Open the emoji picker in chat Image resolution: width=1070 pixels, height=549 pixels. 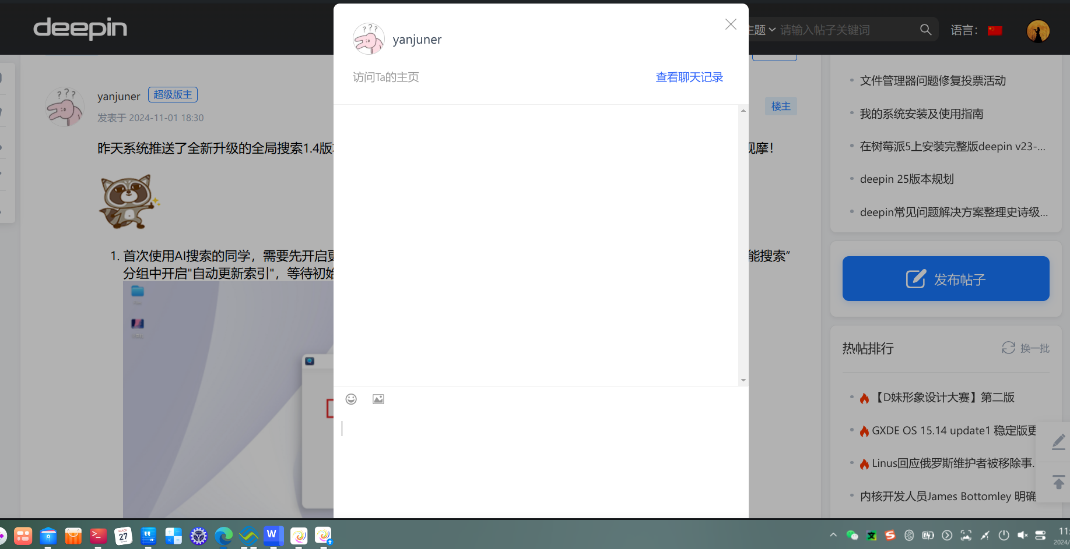(x=351, y=399)
